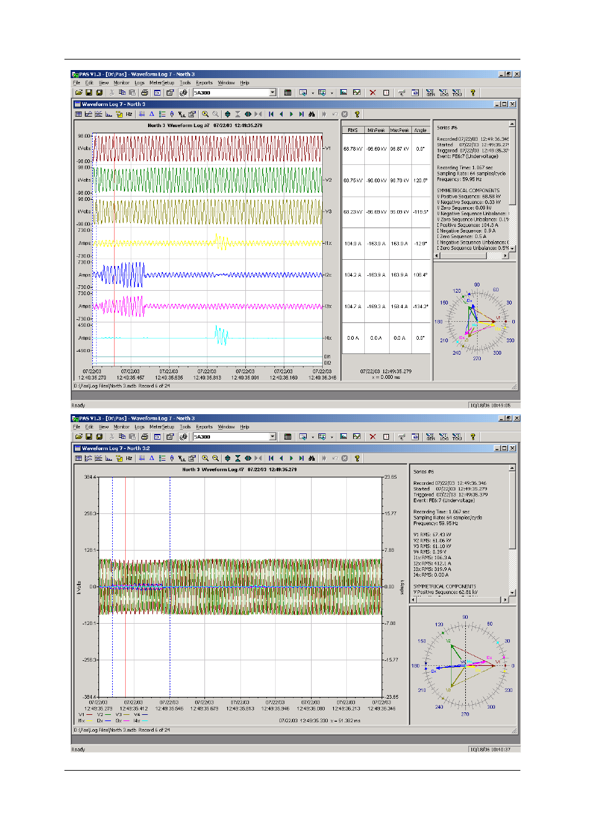Click yellow help question mark in North 3 main toolbar
Image resolution: width=591 pixels, height=837 pixels.
pos(473,93)
